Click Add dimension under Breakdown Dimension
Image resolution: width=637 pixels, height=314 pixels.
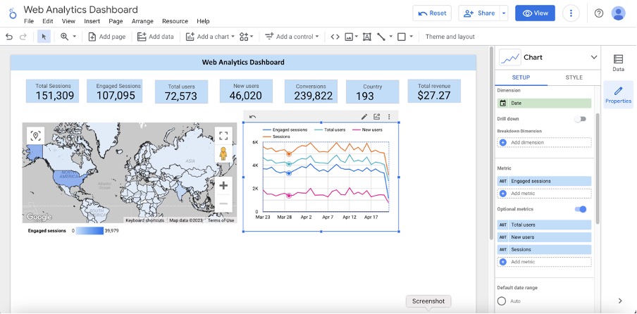click(x=544, y=142)
